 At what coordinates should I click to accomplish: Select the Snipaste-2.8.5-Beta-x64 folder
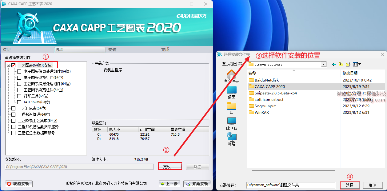click(273, 93)
